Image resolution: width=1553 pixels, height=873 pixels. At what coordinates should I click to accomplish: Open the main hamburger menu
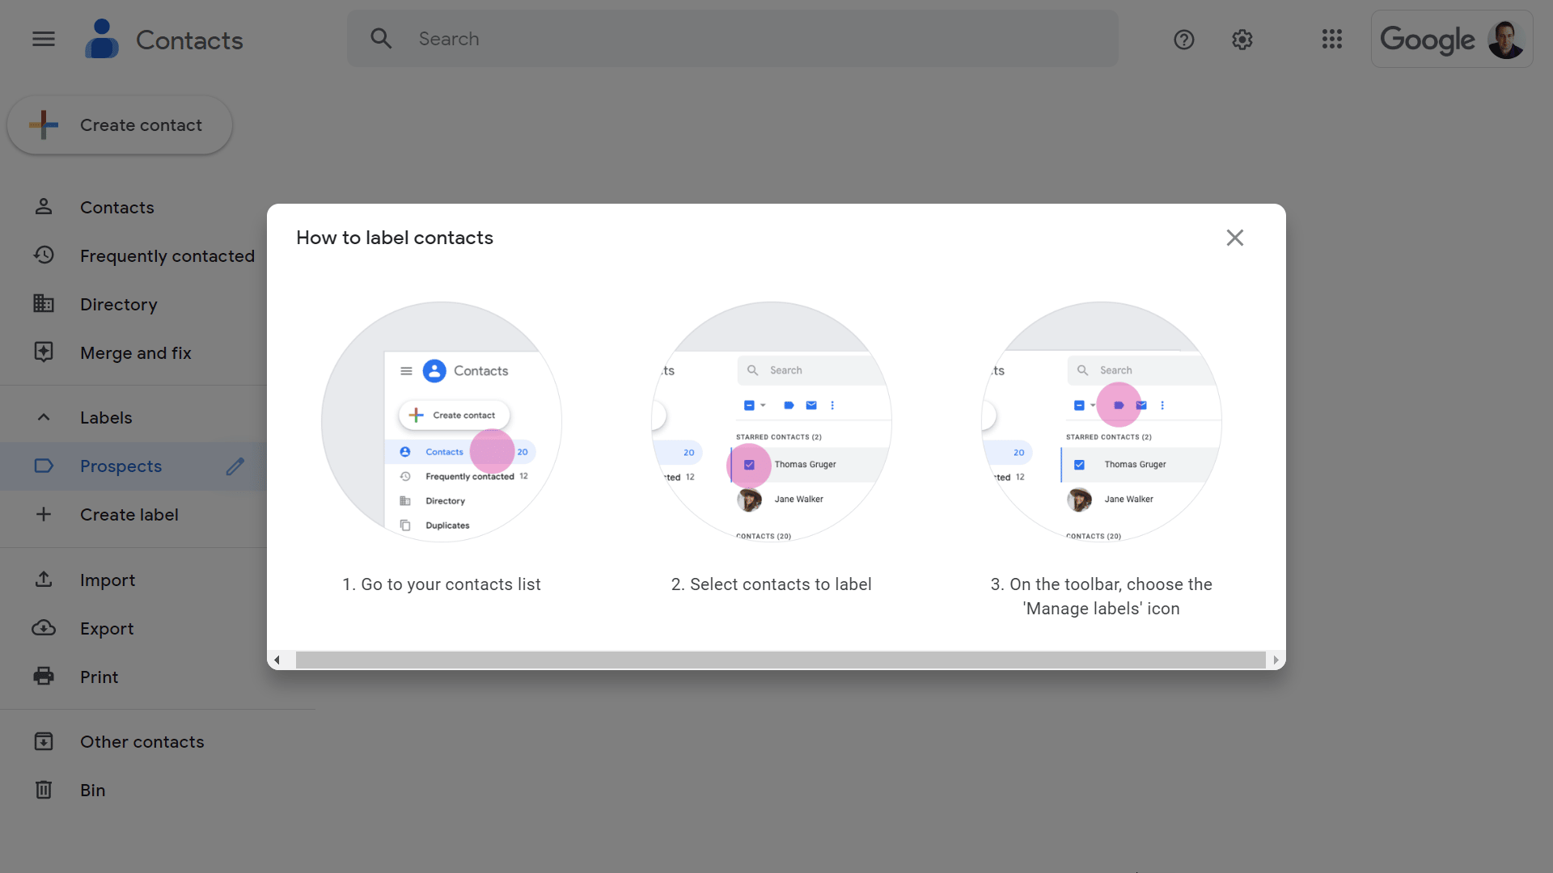click(x=44, y=39)
